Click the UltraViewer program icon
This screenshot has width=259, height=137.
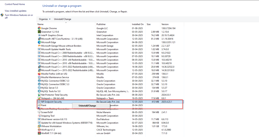tap(39, 119)
